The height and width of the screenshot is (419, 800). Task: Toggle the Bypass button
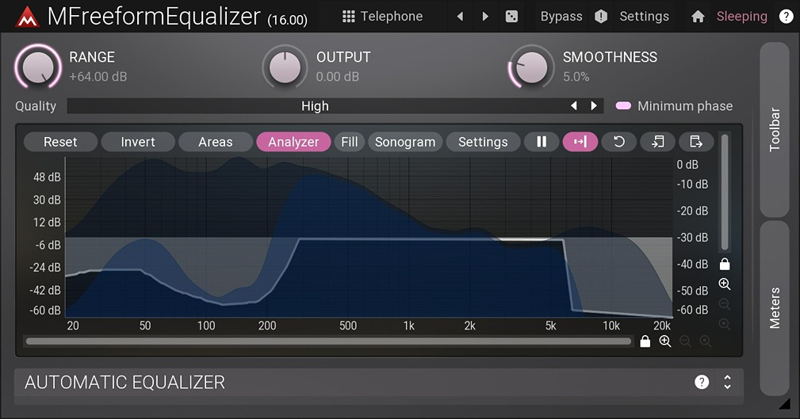(561, 17)
